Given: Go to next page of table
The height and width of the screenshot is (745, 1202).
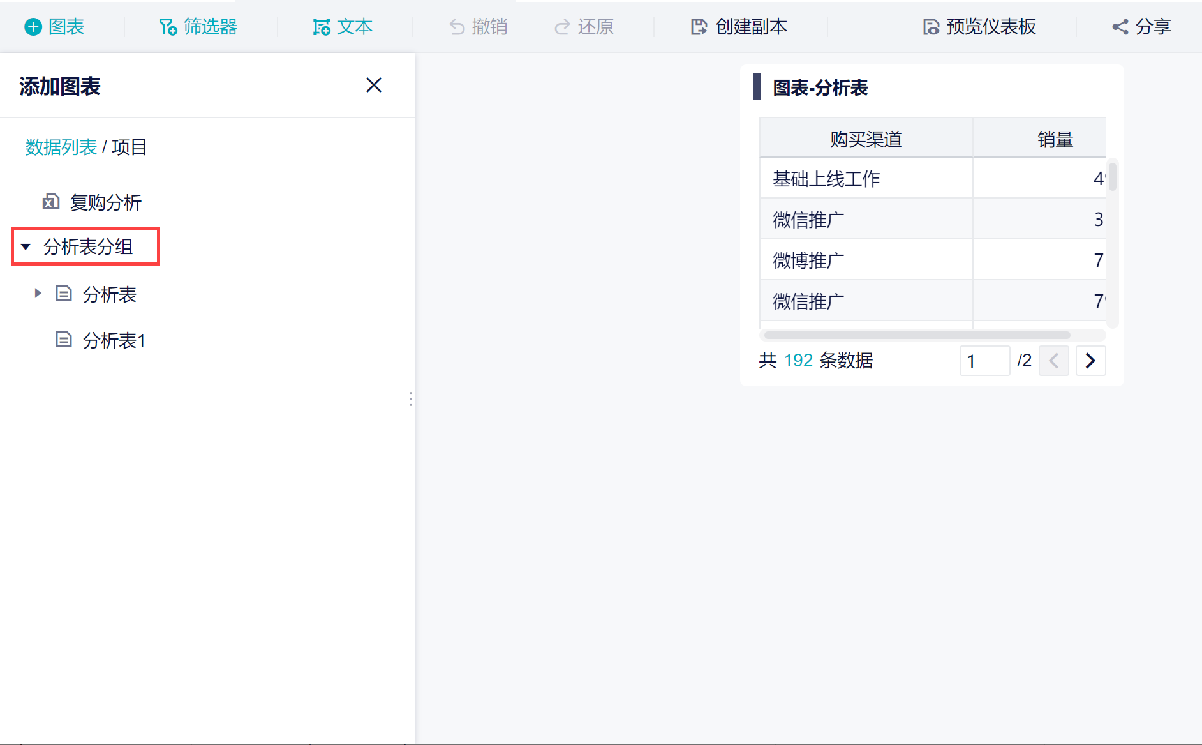Looking at the screenshot, I should tap(1090, 361).
